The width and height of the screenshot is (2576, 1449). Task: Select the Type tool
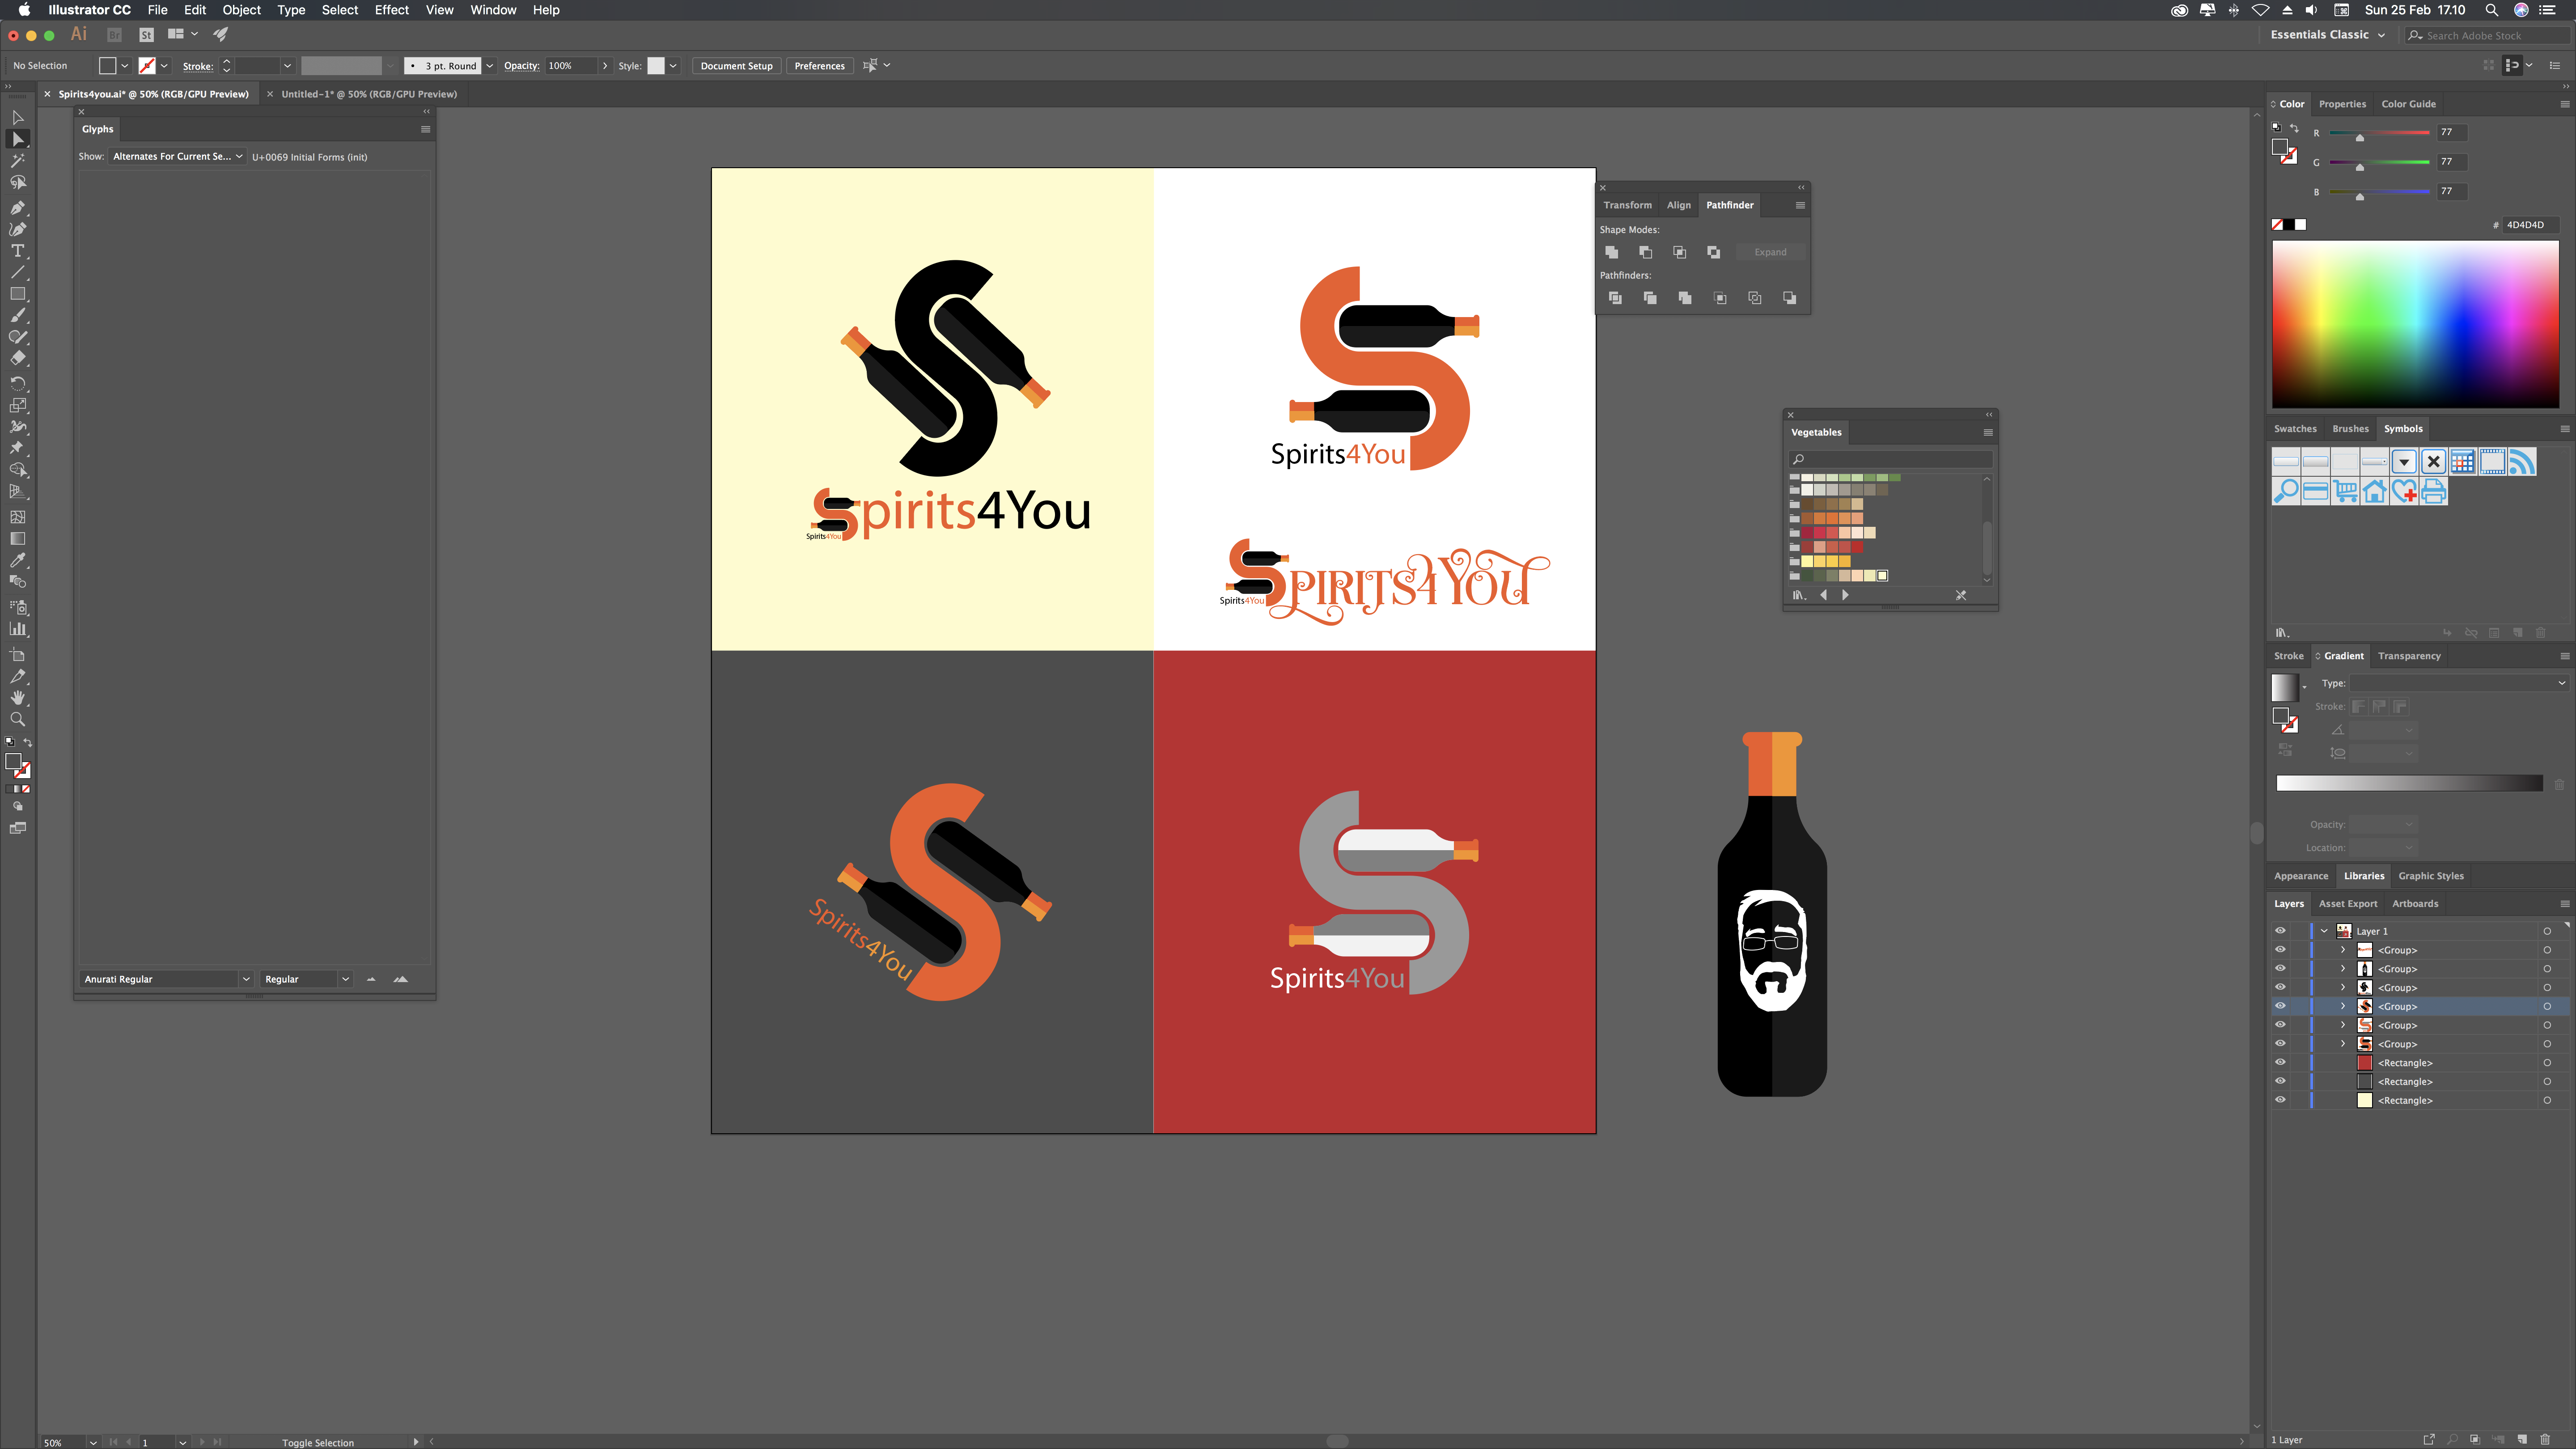17,251
